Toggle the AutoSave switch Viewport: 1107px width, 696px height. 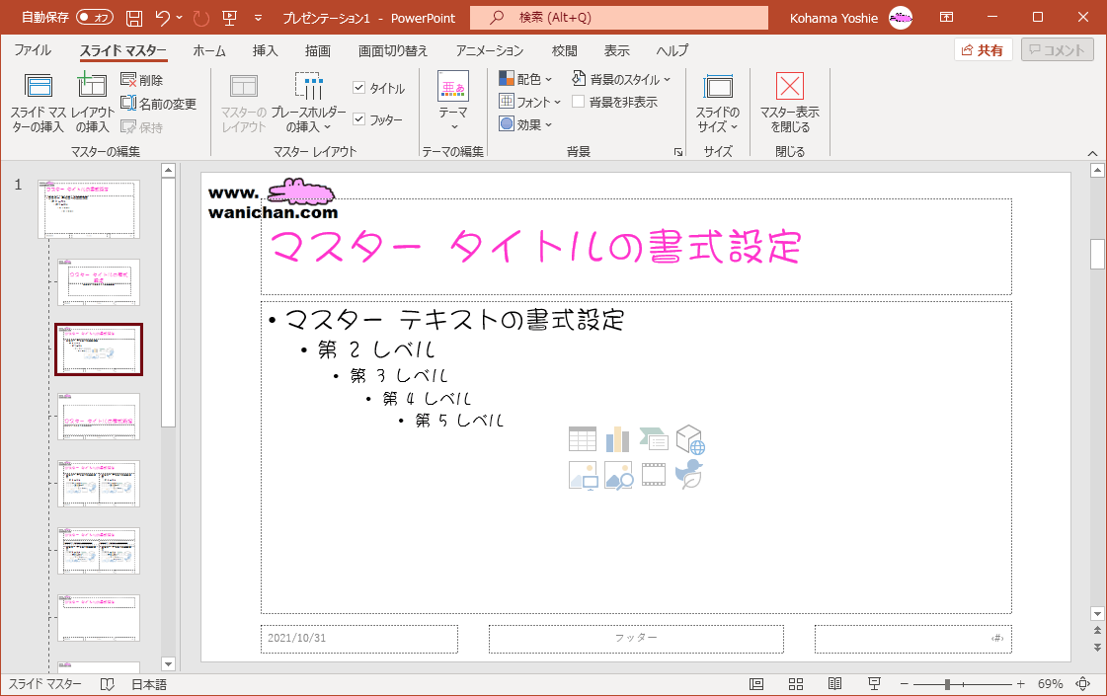coord(95,17)
